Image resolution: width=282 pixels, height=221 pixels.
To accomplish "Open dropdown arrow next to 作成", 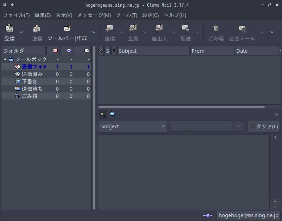I will [94, 32].
